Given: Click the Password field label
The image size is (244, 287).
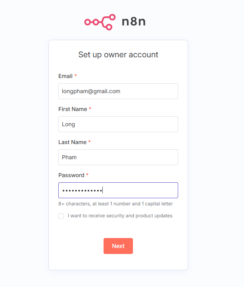Looking at the screenshot, I should [x=71, y=175].
